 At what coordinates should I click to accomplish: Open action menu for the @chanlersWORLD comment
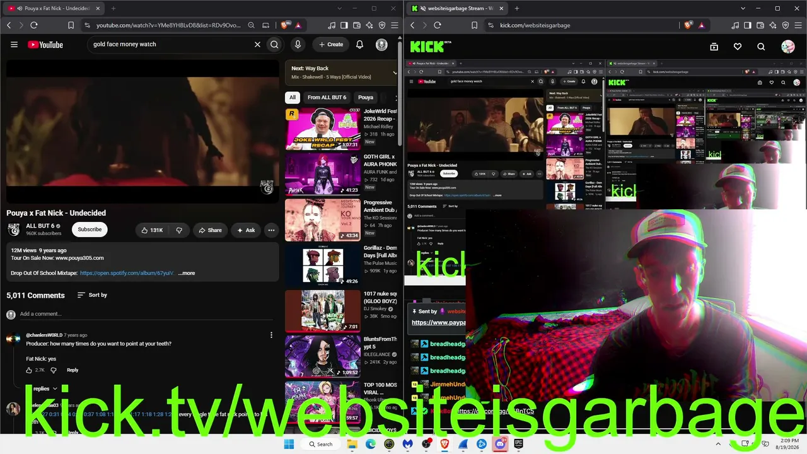(271, 335)
